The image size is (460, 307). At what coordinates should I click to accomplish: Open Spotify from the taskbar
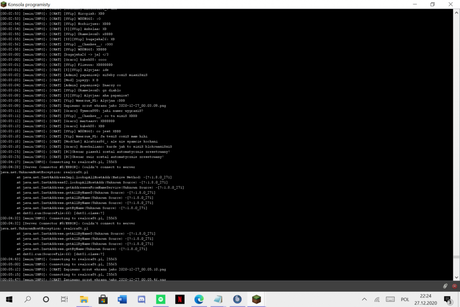161,299
